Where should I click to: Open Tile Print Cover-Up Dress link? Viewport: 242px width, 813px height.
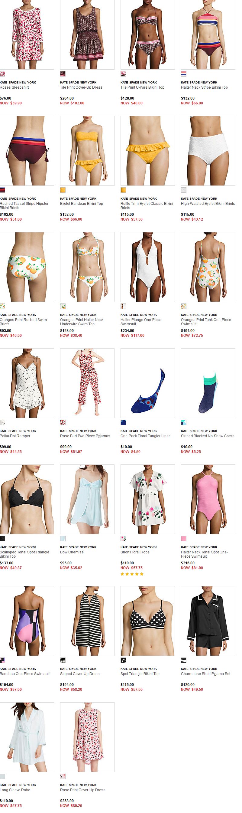(81, 87)
